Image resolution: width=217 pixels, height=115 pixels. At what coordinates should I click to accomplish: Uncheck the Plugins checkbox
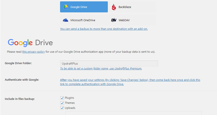[x=62, y=98]
